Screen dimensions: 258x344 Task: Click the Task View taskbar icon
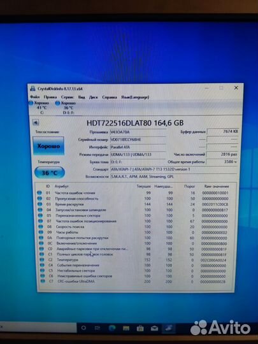[x=97, y=329]
